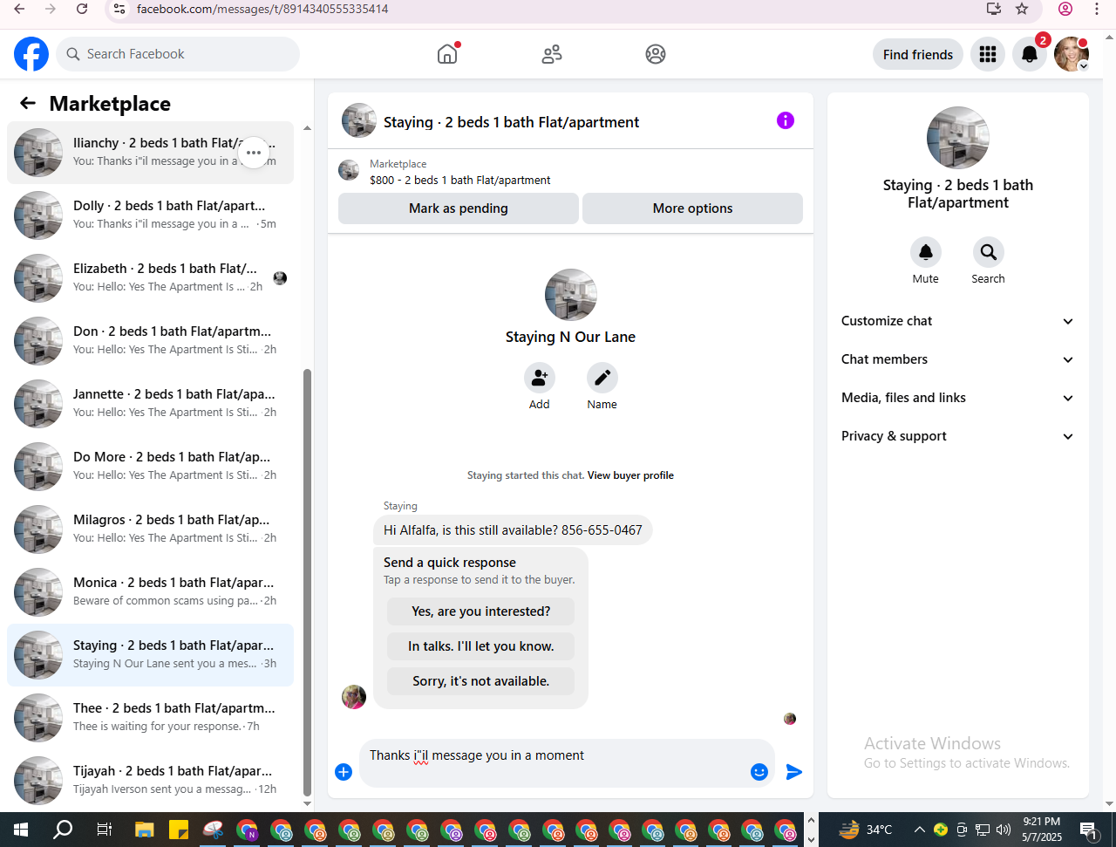Open Task View on taskbar
The width and height of the screenshot is (1116, 847).
(x=104, y=830)
